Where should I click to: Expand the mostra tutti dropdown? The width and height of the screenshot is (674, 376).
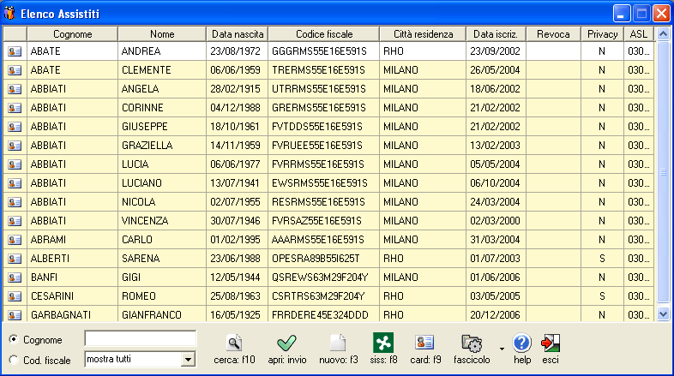(189, 360)
